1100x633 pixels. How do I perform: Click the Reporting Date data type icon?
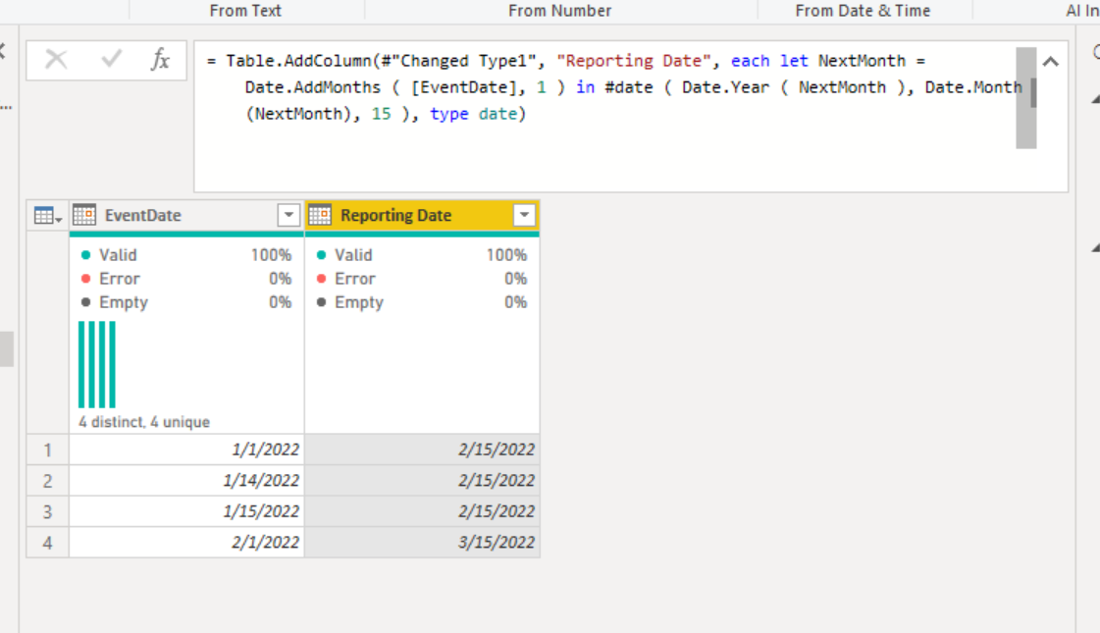tap(320, 215)
